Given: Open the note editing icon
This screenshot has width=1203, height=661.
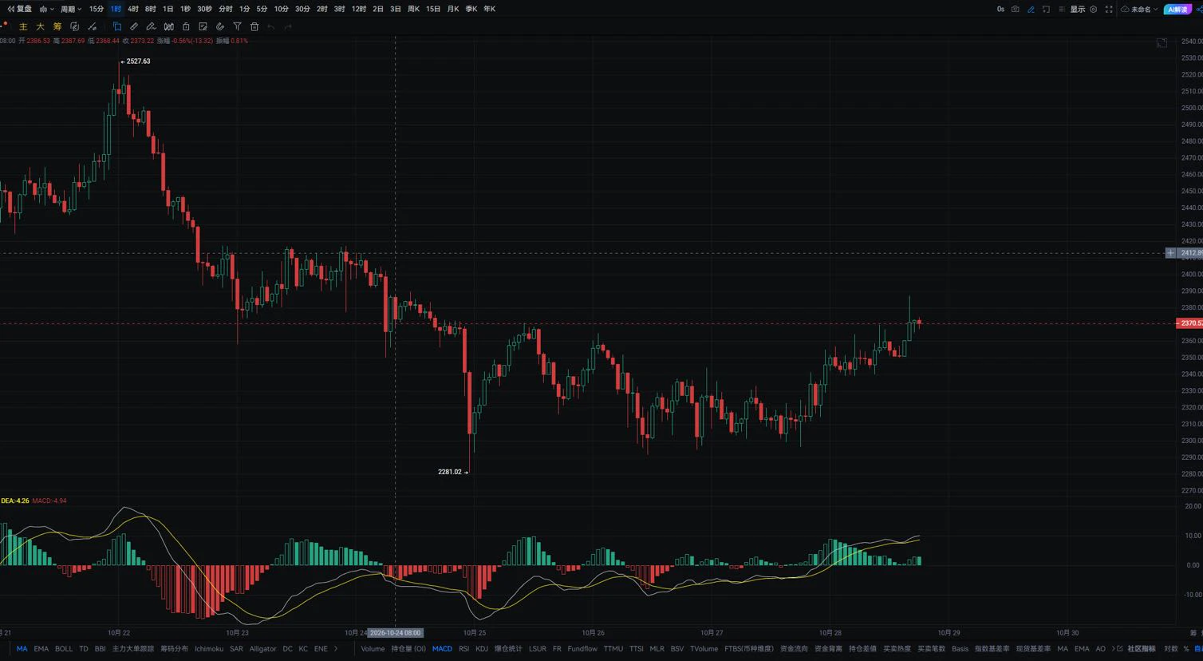Looking at the screenshot, I should [203, 26].
